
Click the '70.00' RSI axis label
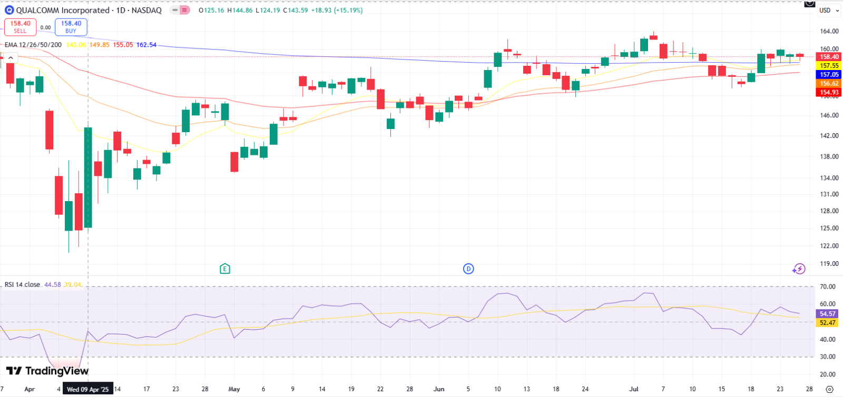(x=828, y=287)
